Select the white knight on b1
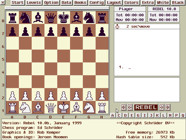Viewport: 186px width, 140px height. pos(25,108)
